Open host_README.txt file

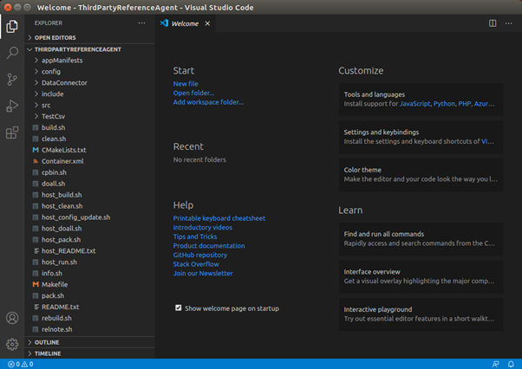[x=90, y=251]
